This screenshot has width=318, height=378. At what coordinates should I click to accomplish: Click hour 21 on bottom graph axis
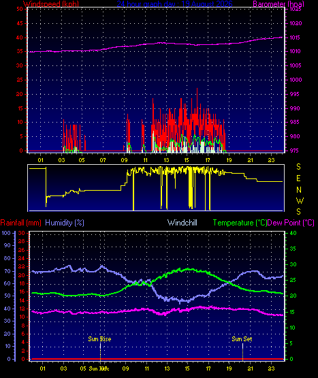[251, 368]
